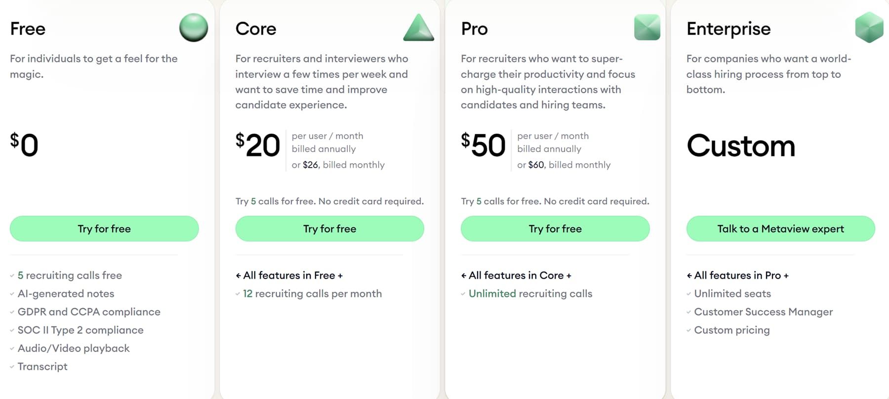Select the Core plan heading
This screenshot has height=399, width=889.
256,29
